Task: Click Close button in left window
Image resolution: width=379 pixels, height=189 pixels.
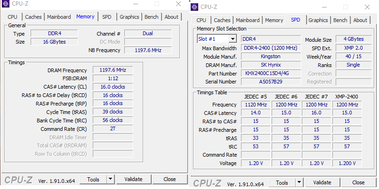Action: (x=169, y=179)
